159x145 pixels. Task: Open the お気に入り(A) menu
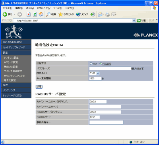coord(44,8)
